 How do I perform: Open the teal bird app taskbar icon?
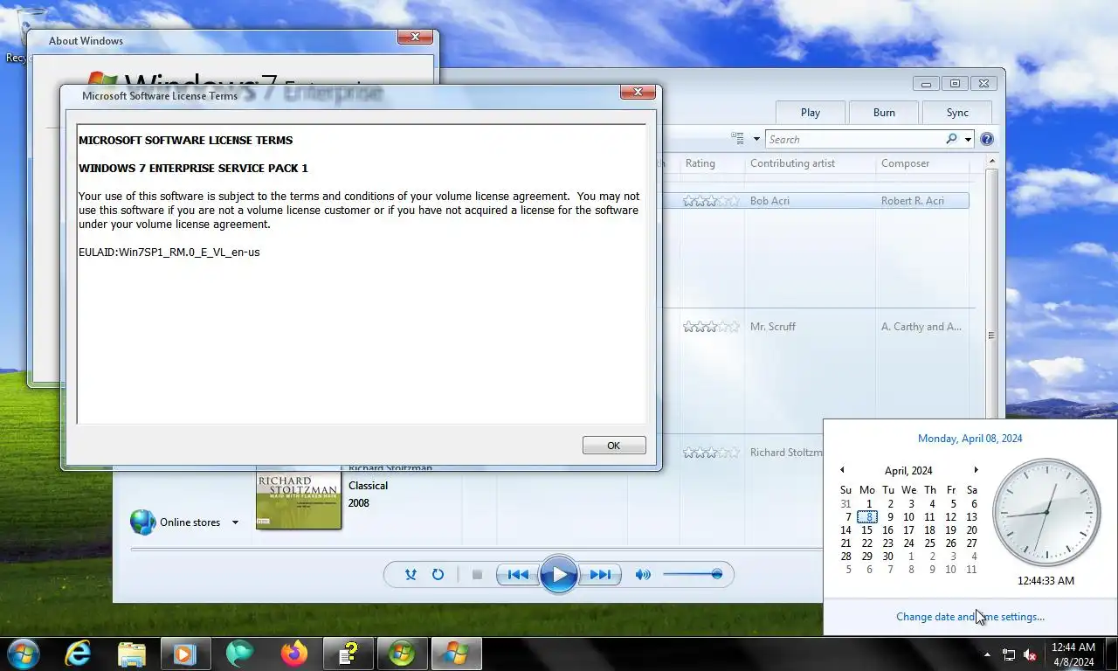click(239, 654)
